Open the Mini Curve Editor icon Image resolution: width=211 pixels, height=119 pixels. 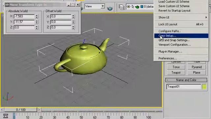(x=6, y=116)
